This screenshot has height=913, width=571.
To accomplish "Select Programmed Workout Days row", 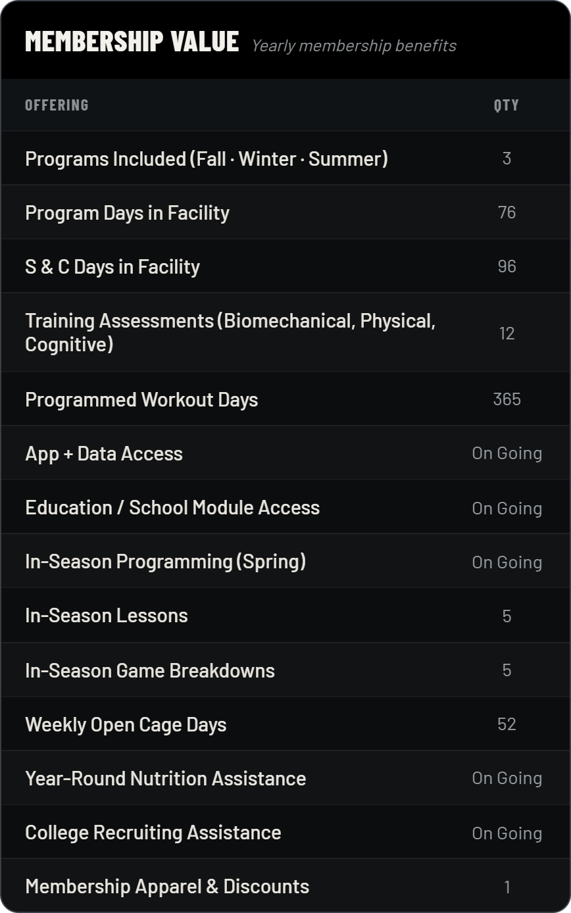I will click(x=285, y=399).
